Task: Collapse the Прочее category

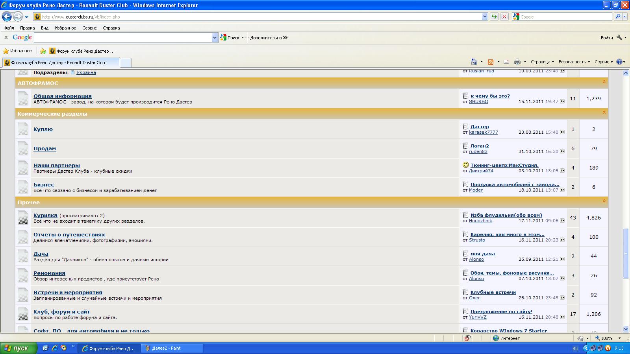Action: click(604, 201)
